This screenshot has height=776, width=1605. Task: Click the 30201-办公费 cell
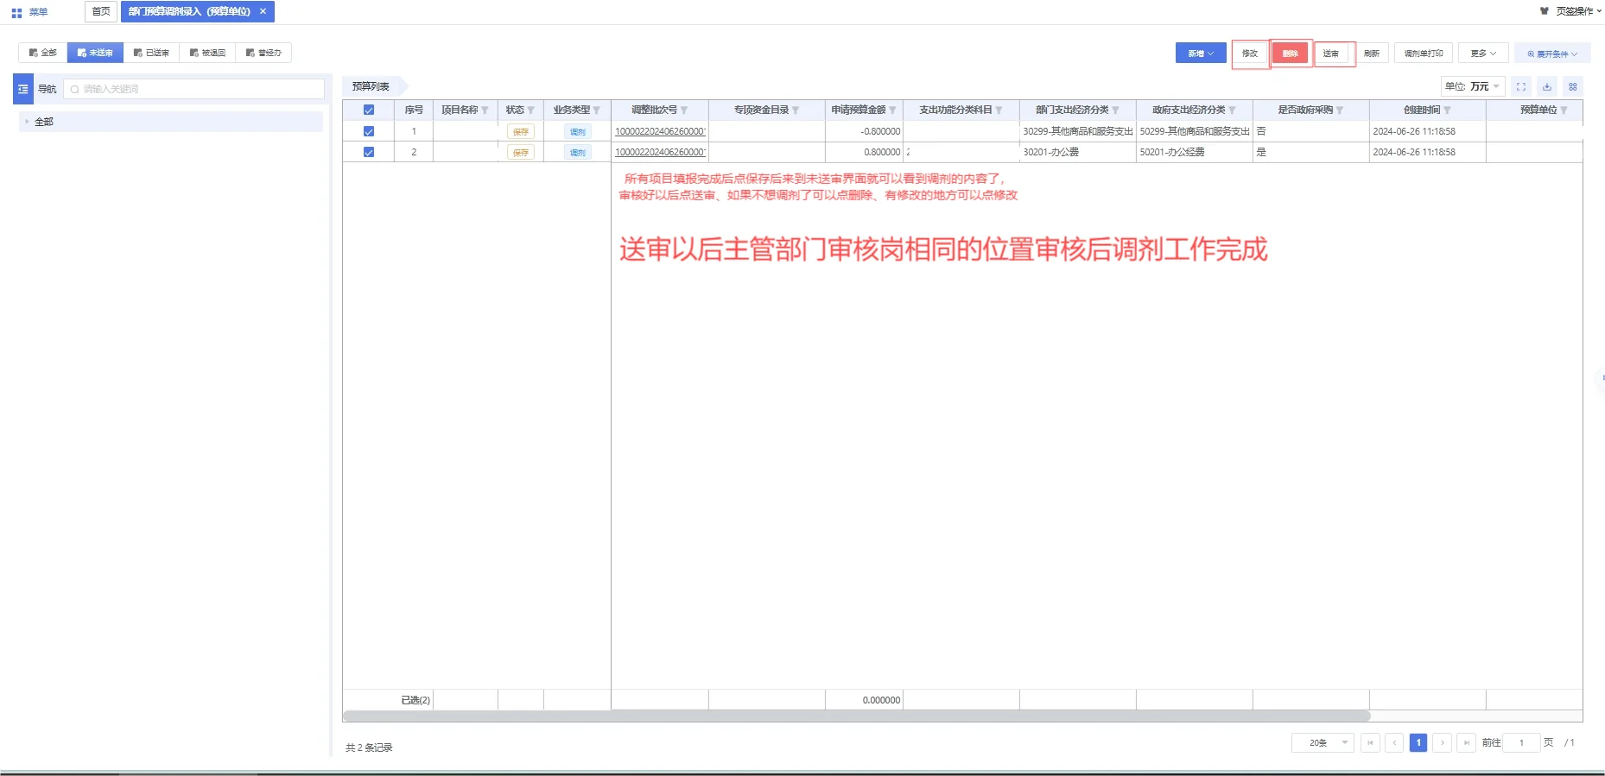1078,152
